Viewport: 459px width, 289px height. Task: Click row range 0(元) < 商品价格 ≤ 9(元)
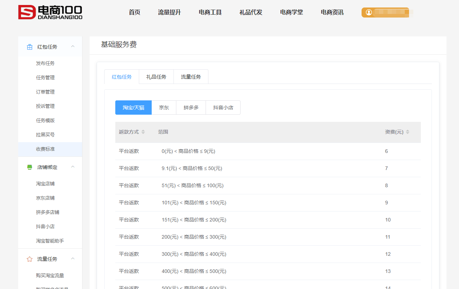[x=188, y=151]
